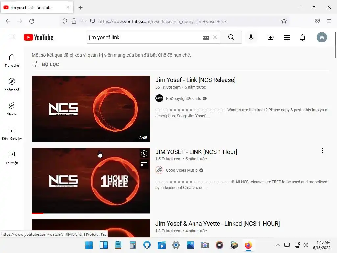Bookmark this page with star icon
The width and height of the screenshot is (337, 253).
[x=284, y=21]
